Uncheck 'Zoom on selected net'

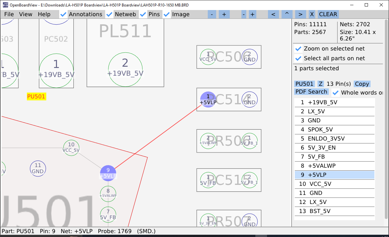[298, 49]
